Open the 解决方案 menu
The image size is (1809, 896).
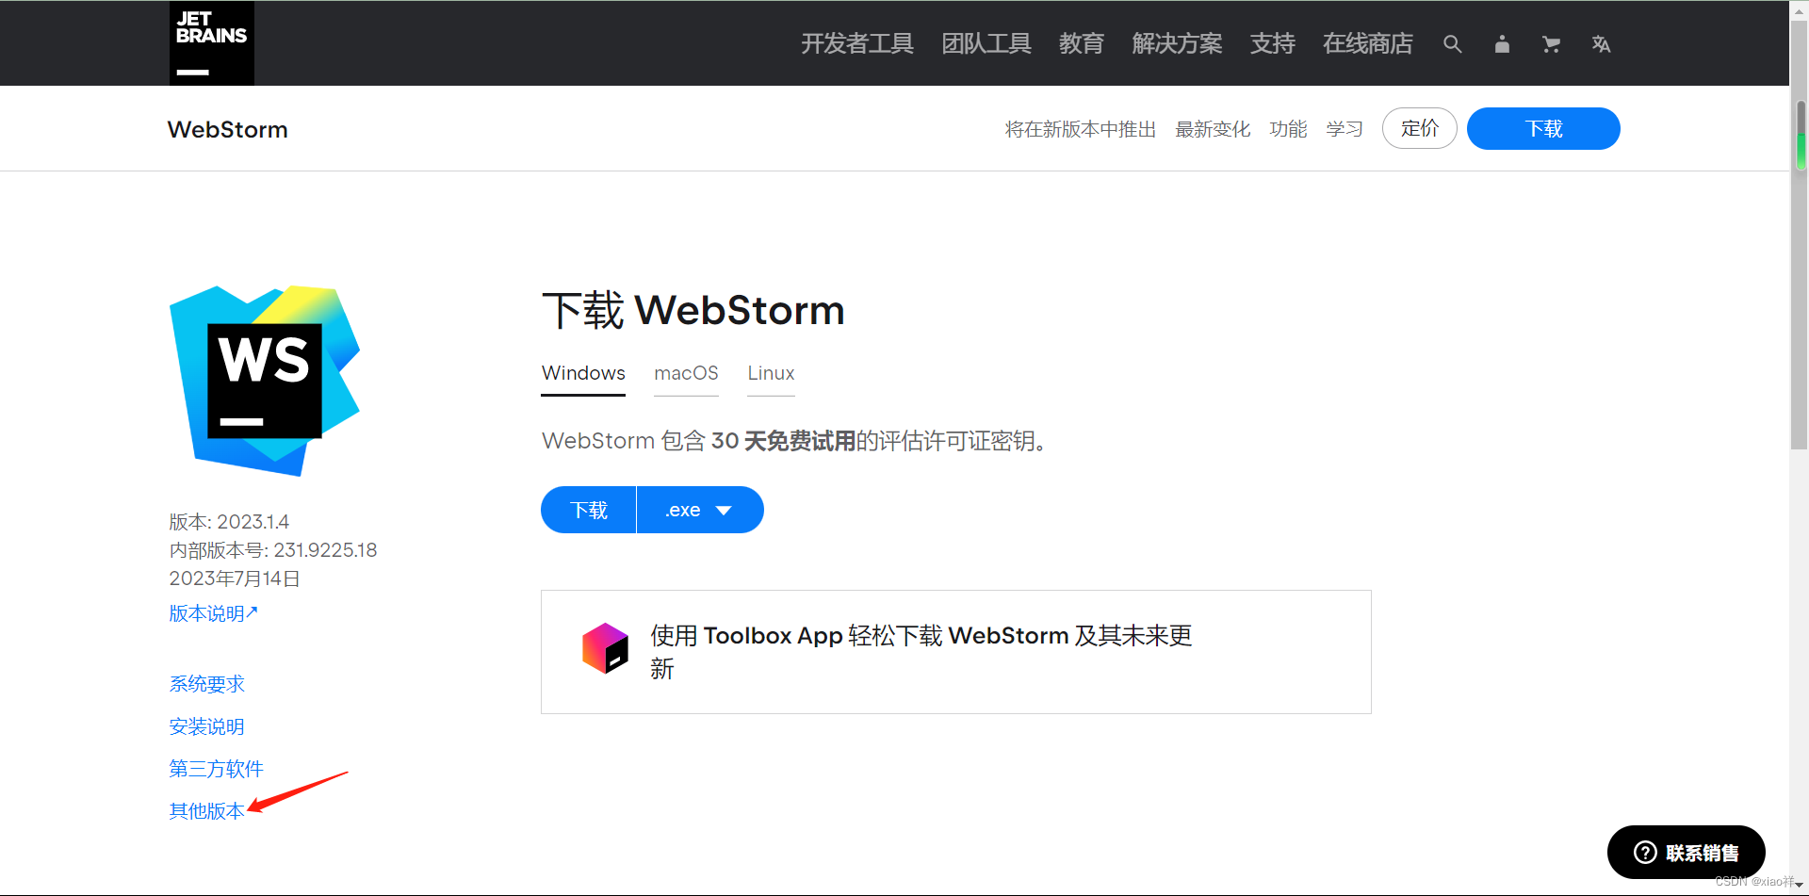coord(1177,44)
